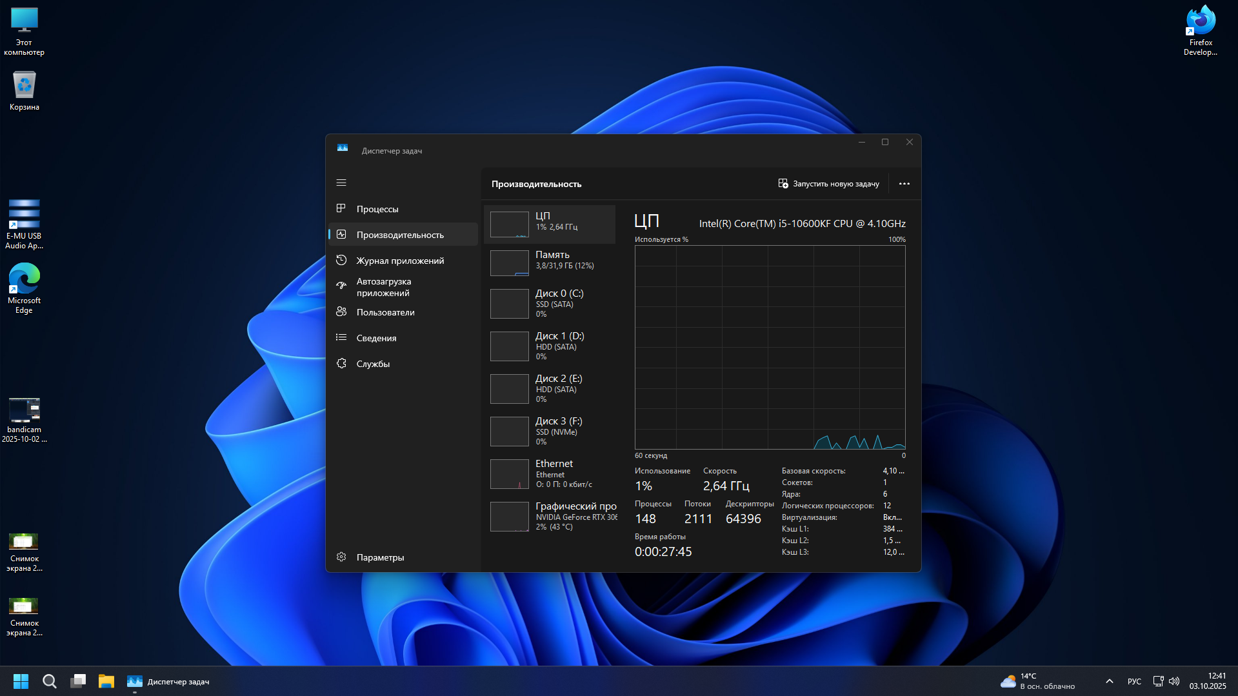Select the bandicam 2025-10-02 desktop file
1238x696 pixels.
(25, 421)
